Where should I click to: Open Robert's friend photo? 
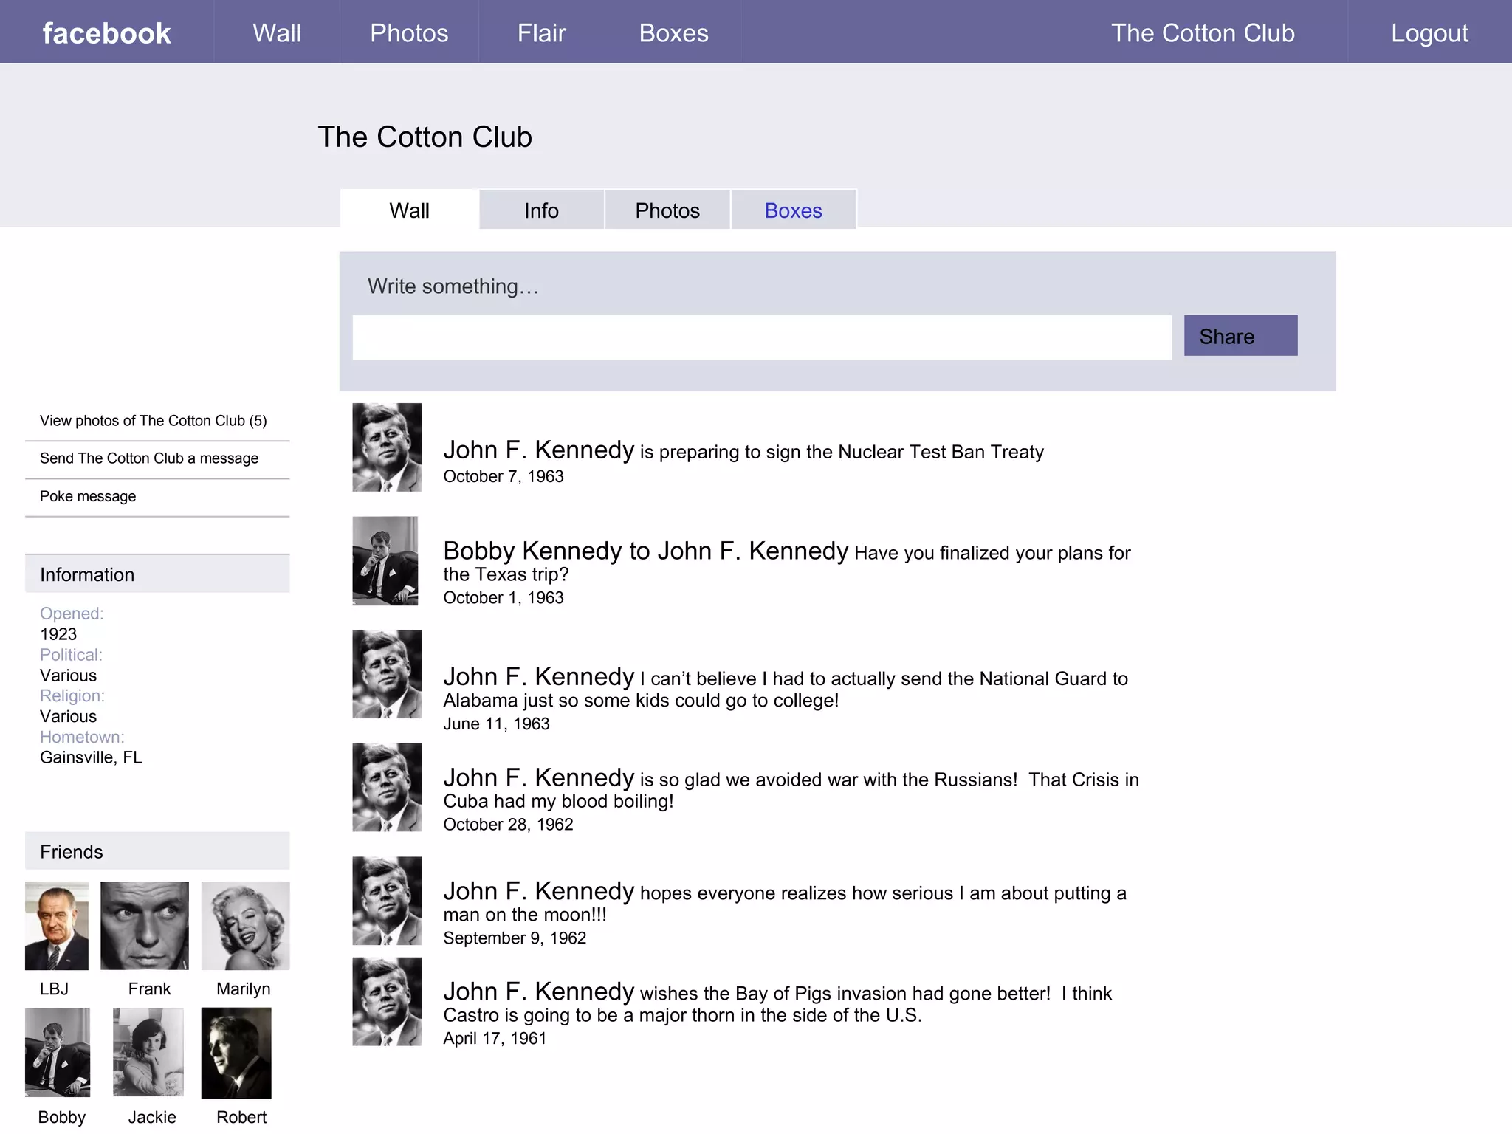(x=236, y=1053)
